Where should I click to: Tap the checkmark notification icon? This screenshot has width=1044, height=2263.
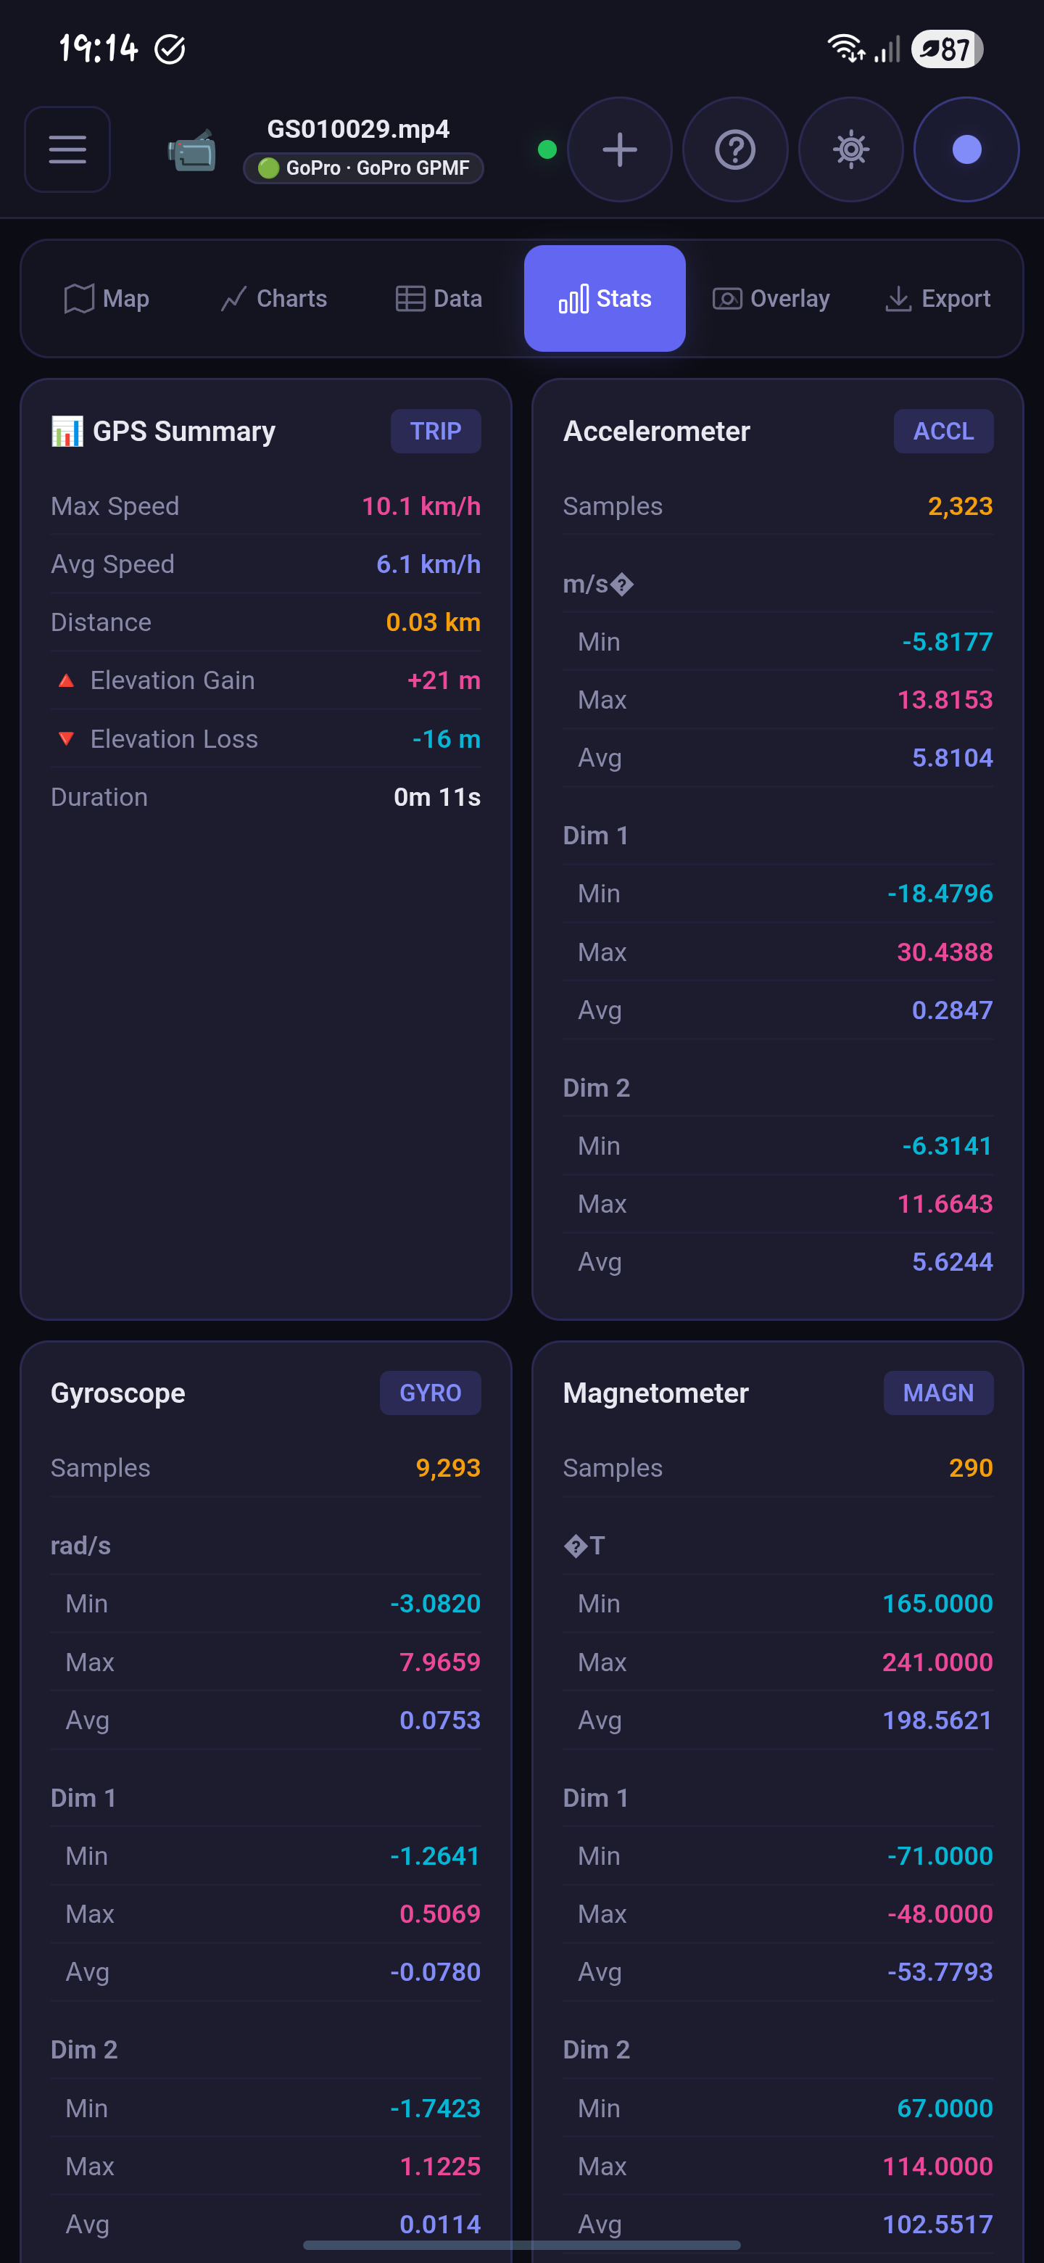[170, 49]
